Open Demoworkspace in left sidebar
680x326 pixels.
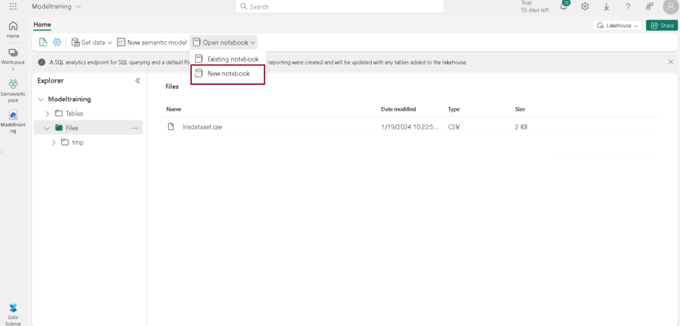point(13,89)
